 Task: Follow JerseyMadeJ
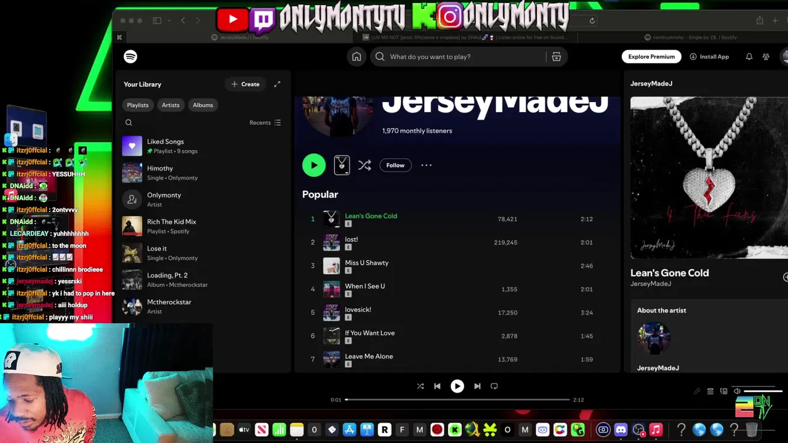(395, 165)
